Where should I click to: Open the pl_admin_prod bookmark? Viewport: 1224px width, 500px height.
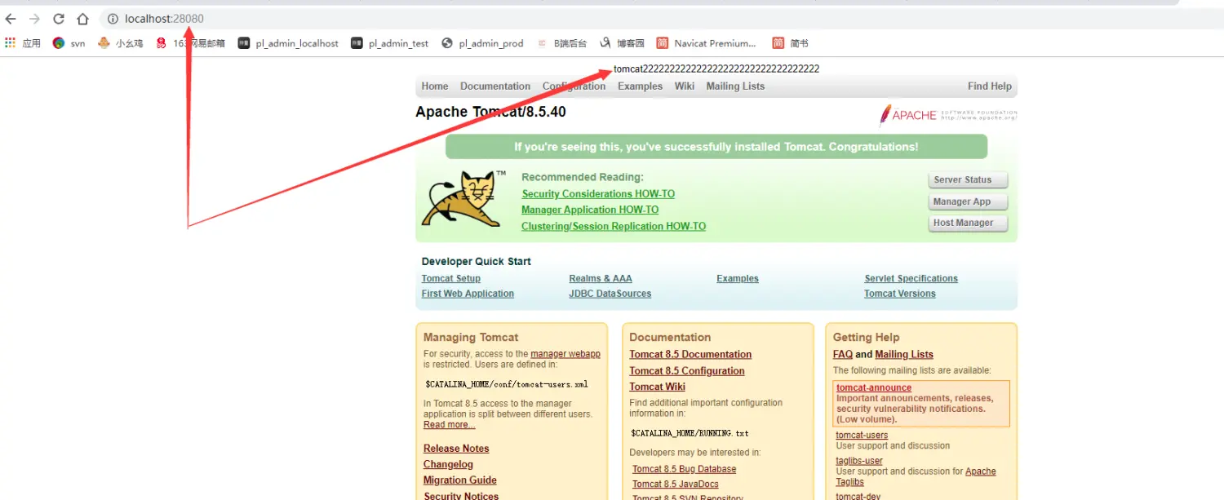[482, 43]
